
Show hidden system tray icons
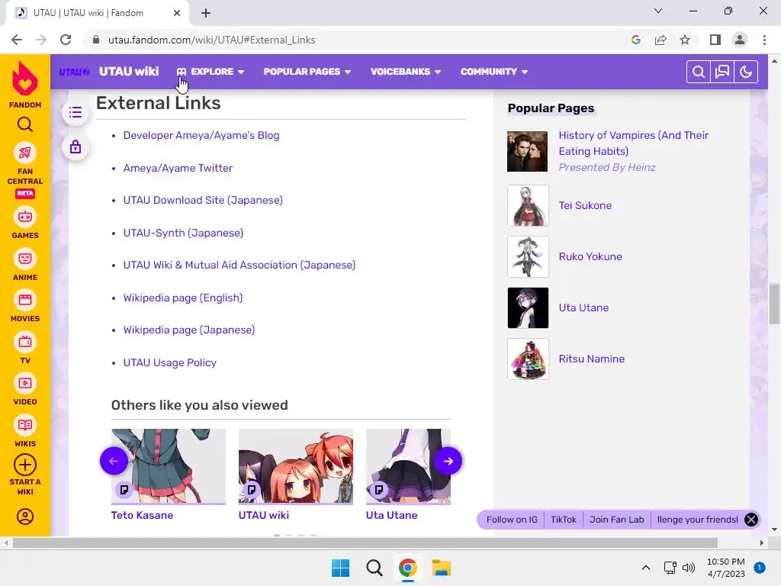pos(646,568)
